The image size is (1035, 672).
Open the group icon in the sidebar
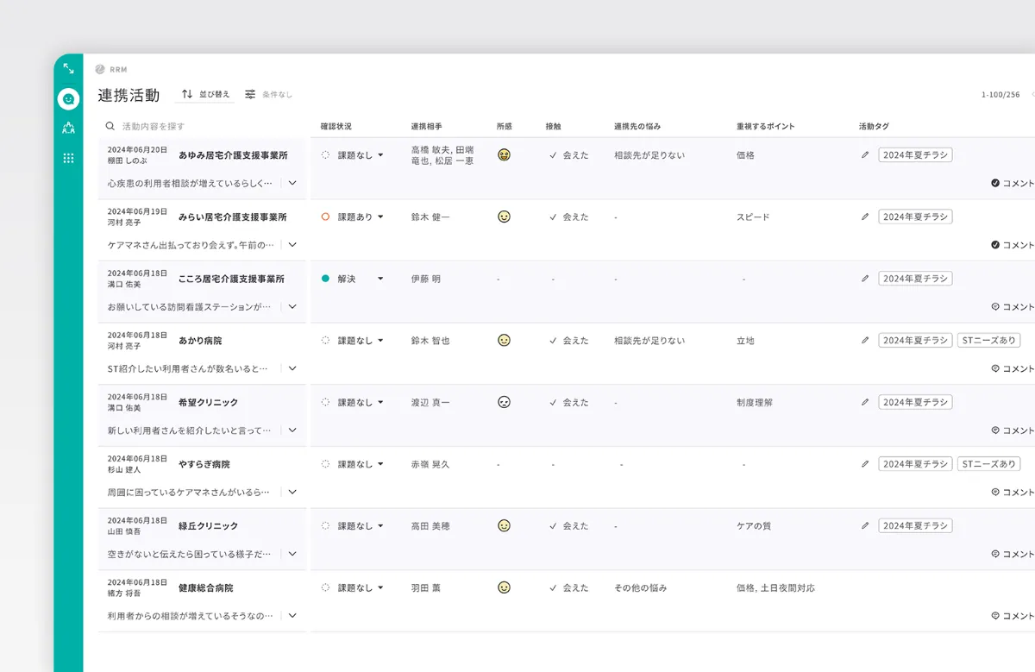coord(67,128)
